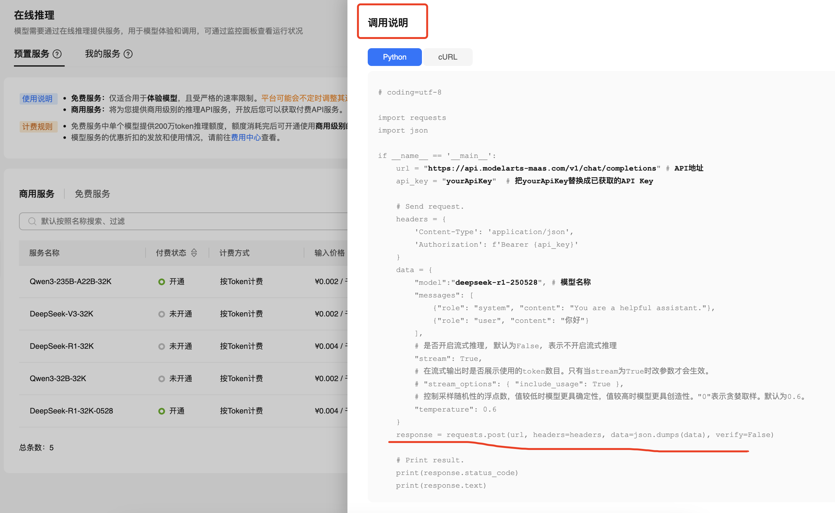Click green 开通 status icon for Qwen3-235B-A22B-32K

161,282
